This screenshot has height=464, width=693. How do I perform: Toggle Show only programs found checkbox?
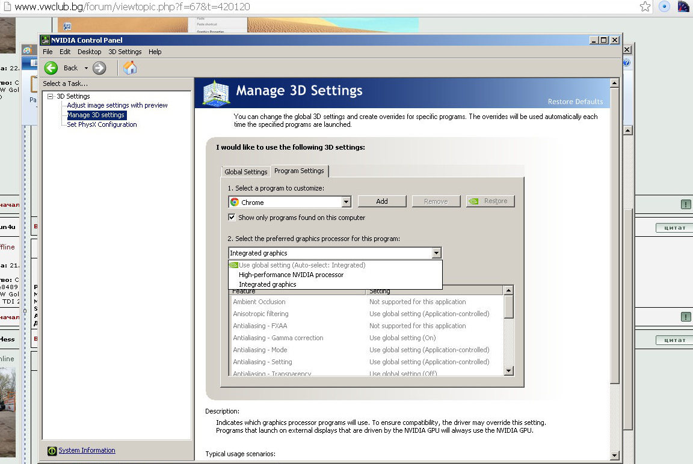coord(232,218)
